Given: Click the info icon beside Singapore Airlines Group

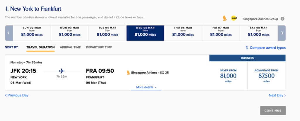Looking at the screenshot, I should pyautogui.click(x=282, y=19).
